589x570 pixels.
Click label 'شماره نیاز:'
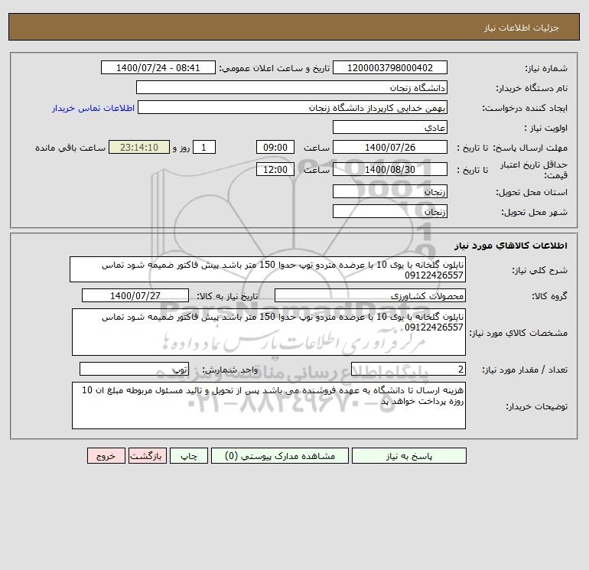click(x=546, y=68)
